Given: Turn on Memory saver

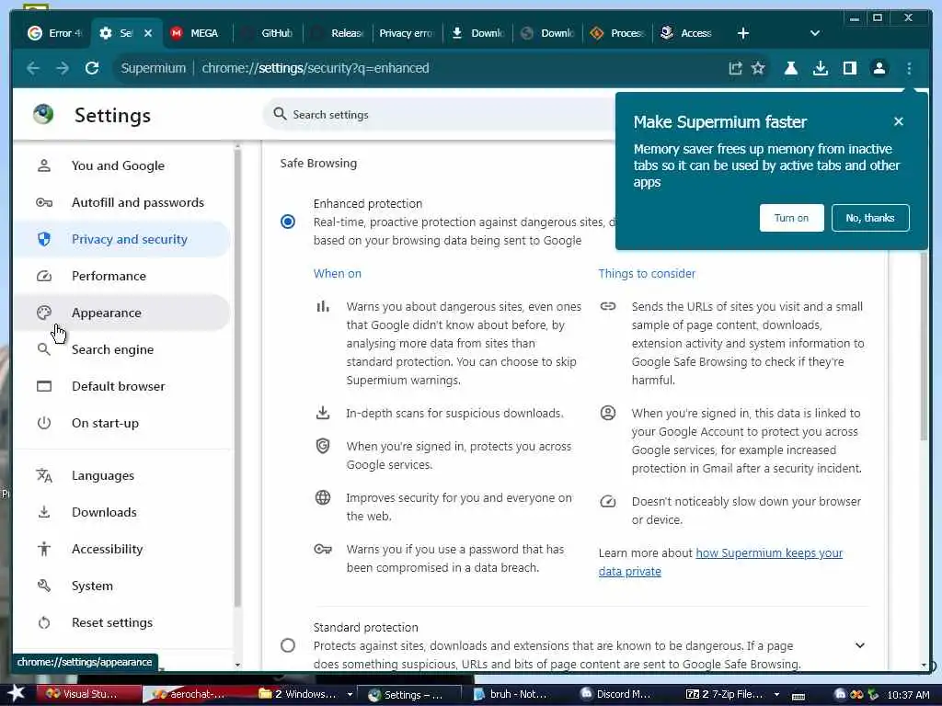Looking at the screenshot, I should pyautogui.click(x=791, y=218).
